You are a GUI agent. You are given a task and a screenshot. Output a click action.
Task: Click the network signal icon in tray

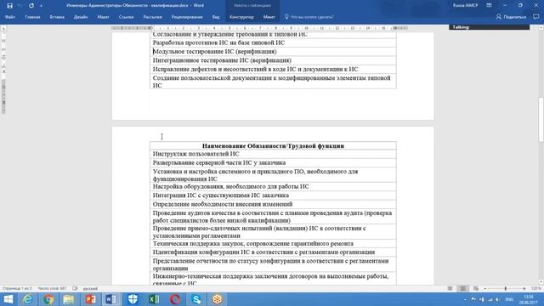click(490, 299)
